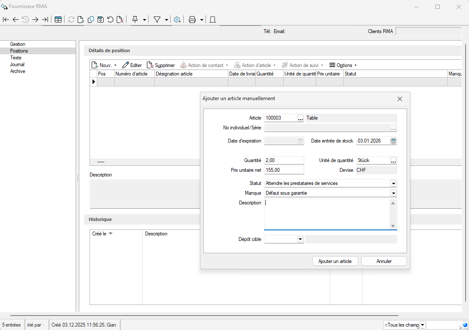The width and height of the screenshot is (469, 330).
Task: Click the Annuler button
Action: pos(384,261)
